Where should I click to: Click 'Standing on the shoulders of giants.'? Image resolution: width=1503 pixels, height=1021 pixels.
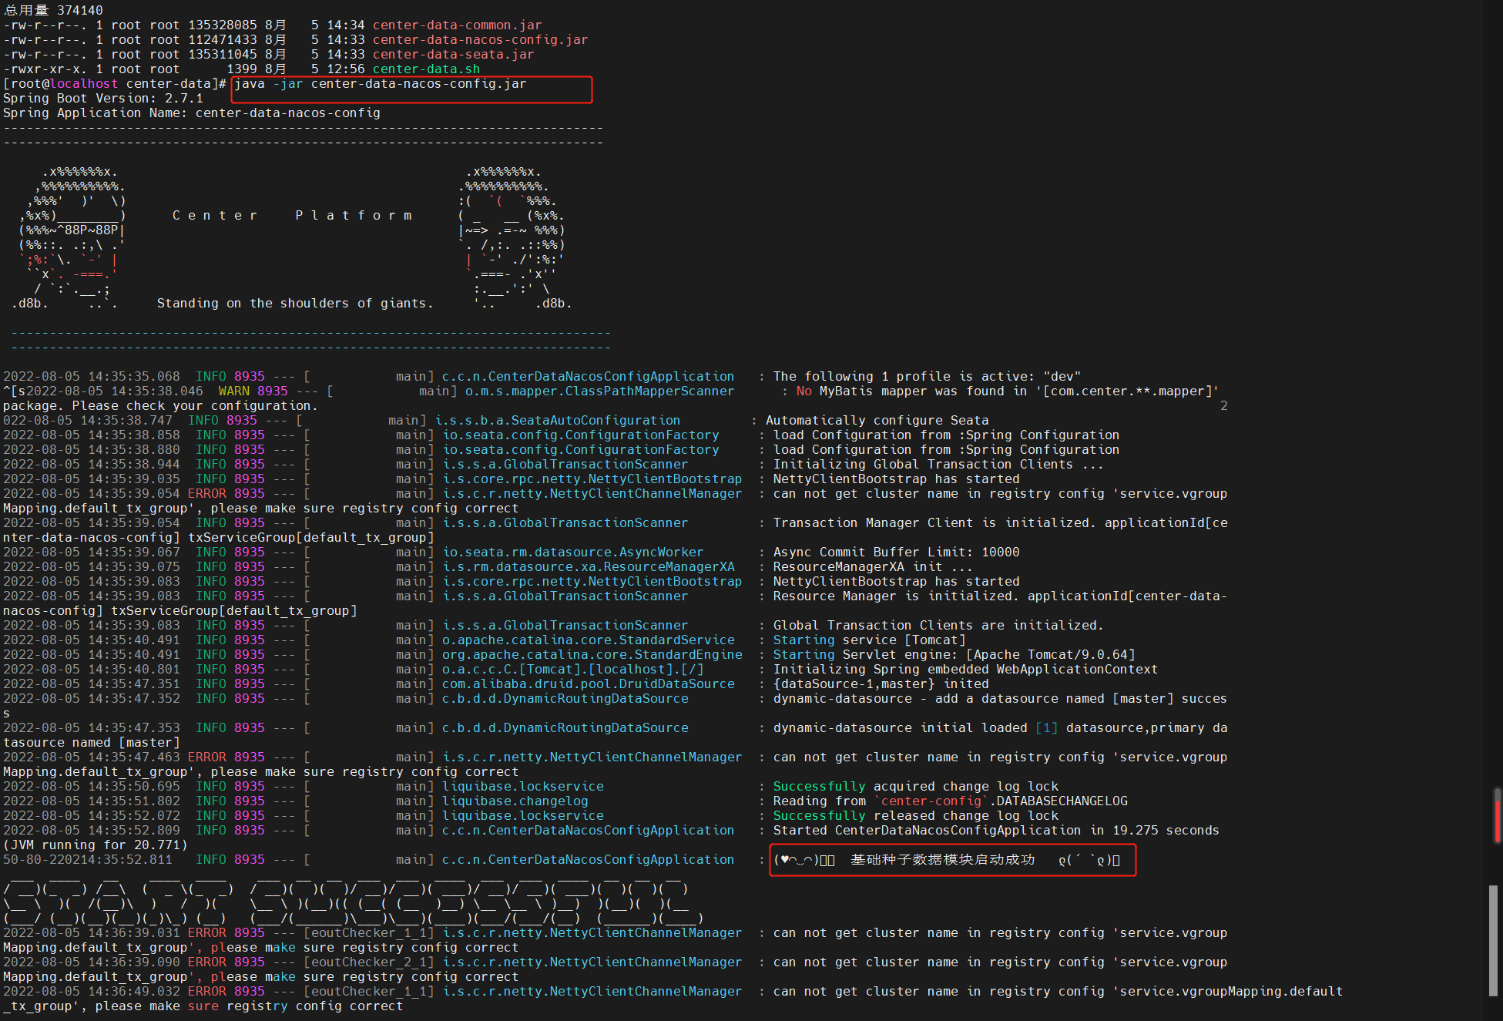[296, 304]
